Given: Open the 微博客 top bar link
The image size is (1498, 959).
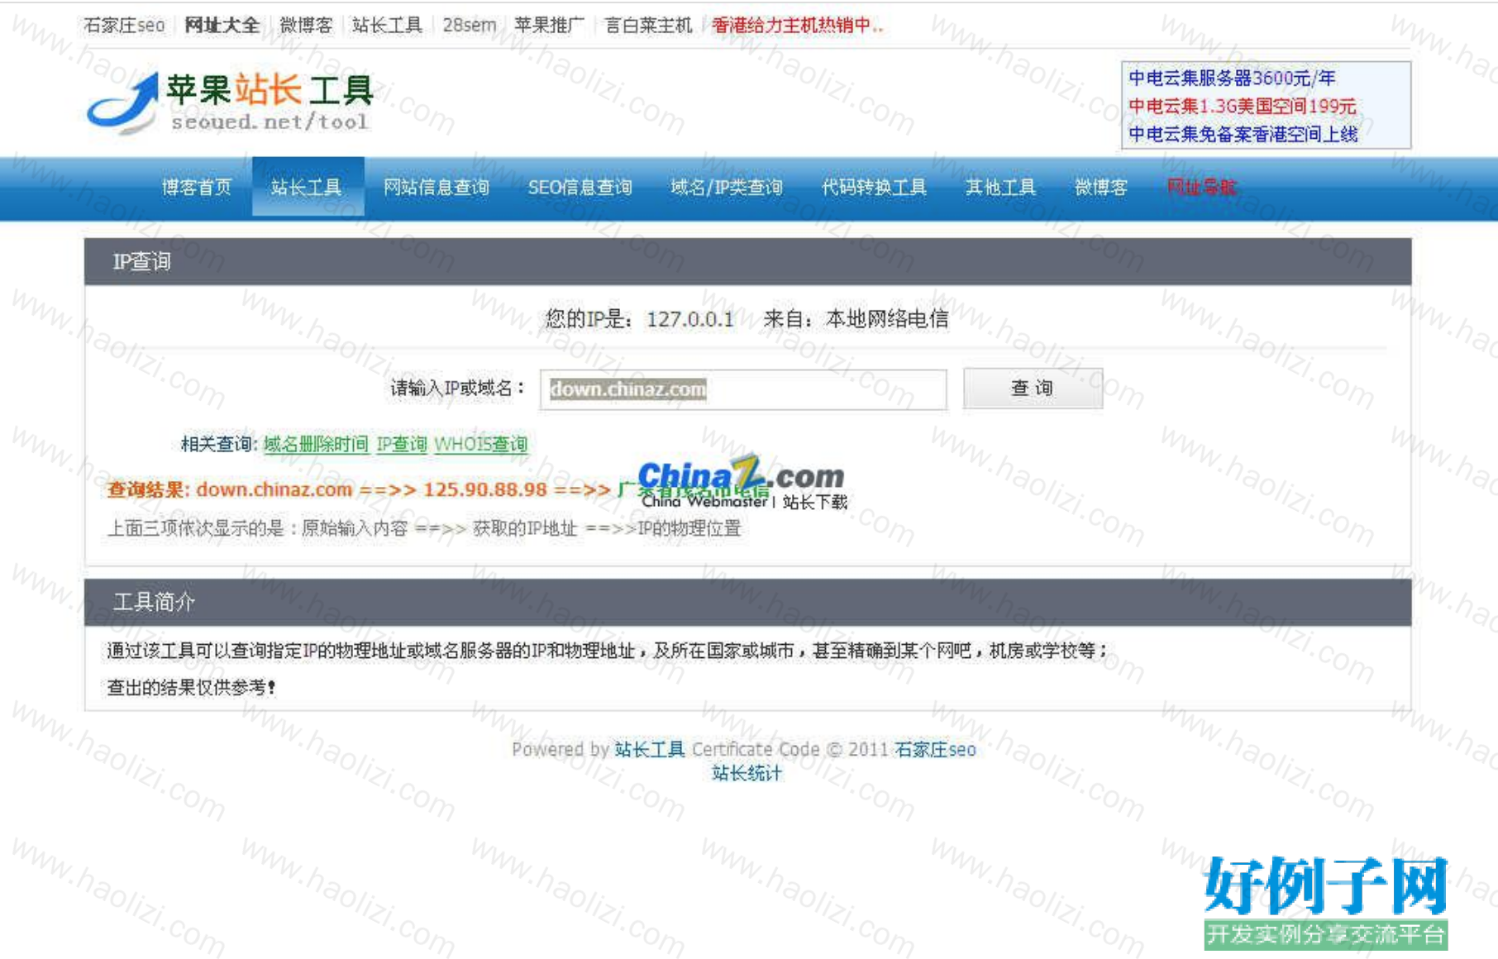Looking at the screenshot, I should pos(306,26).
